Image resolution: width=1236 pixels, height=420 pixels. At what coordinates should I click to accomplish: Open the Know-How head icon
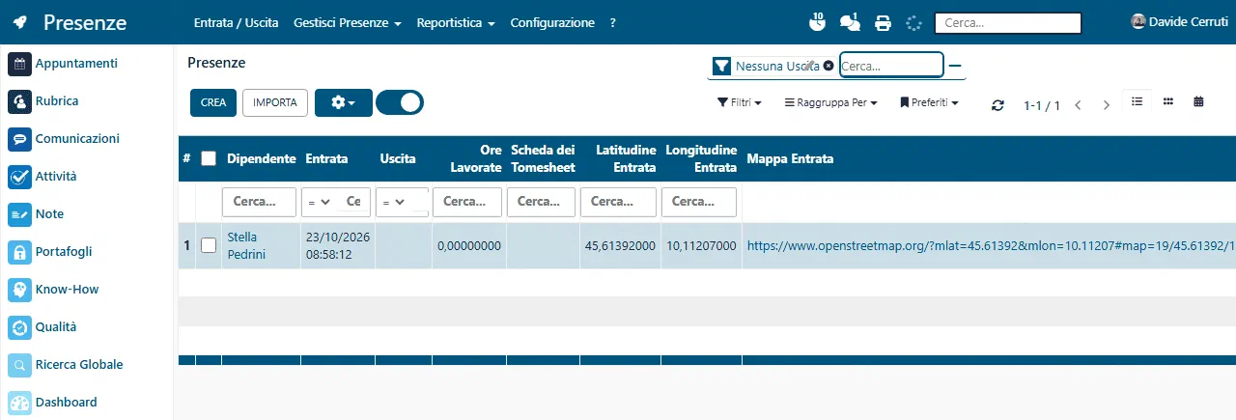[x=19, y=290]
